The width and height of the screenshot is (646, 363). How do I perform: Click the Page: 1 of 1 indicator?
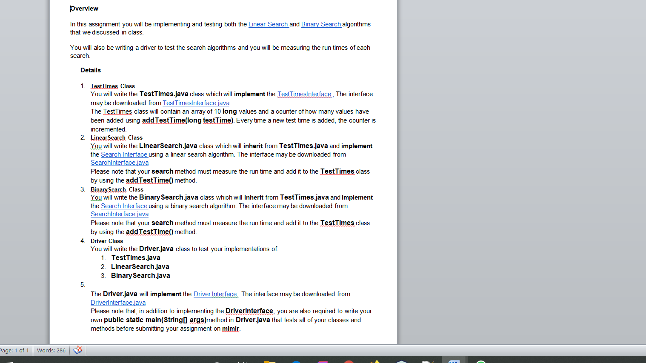tap(15, 350)
